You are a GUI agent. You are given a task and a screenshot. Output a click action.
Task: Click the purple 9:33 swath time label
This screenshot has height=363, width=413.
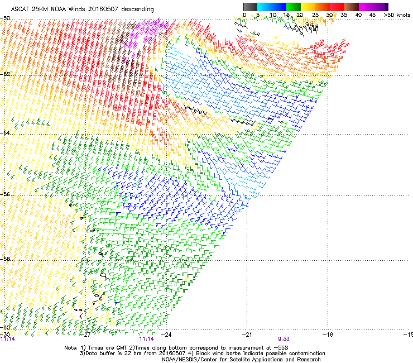pyautogui.click(x=284, y=339)
